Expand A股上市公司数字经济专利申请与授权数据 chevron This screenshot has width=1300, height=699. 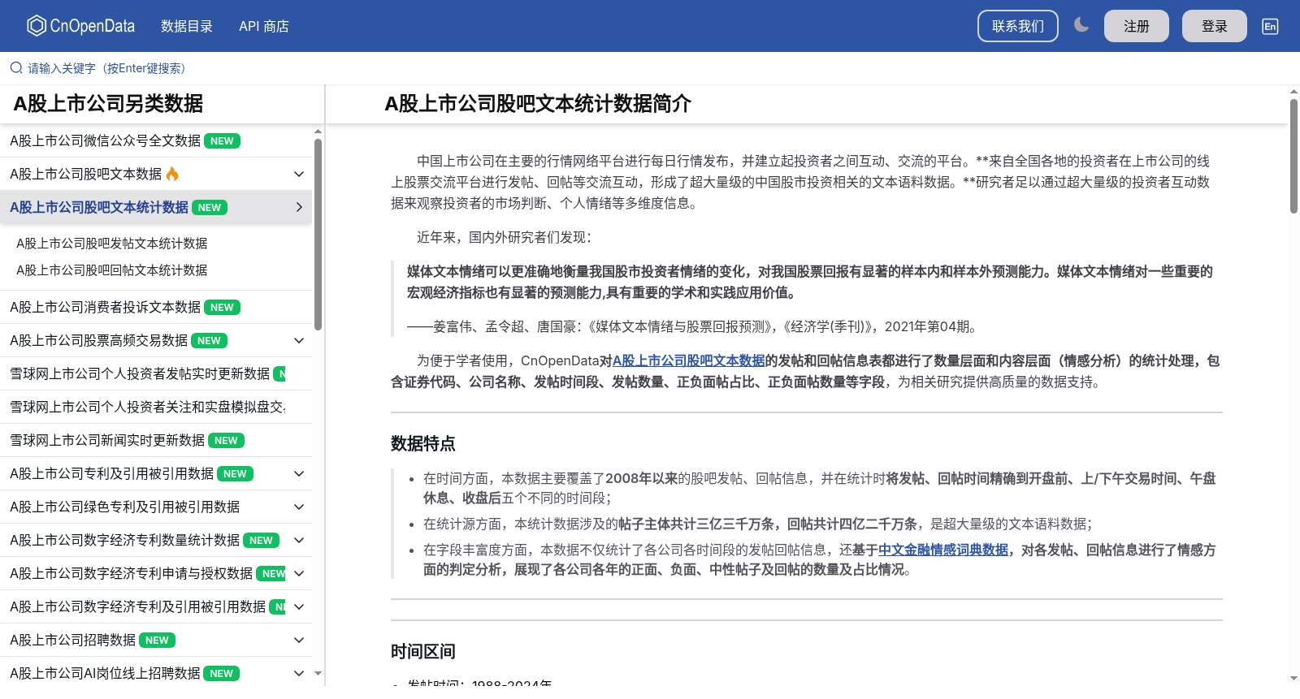[x=299, y=573]
